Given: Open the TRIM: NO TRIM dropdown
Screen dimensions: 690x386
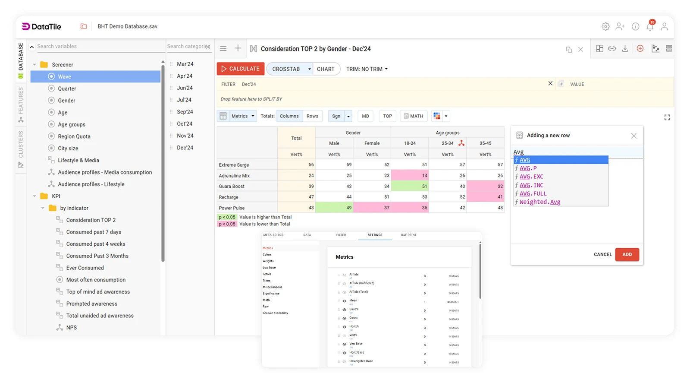Looking at the screenshot, I should point(367,69).
